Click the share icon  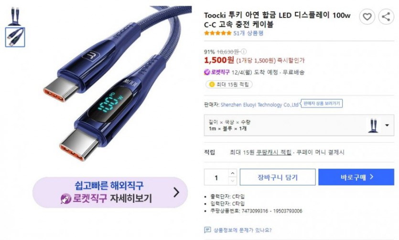click(386, 17)
